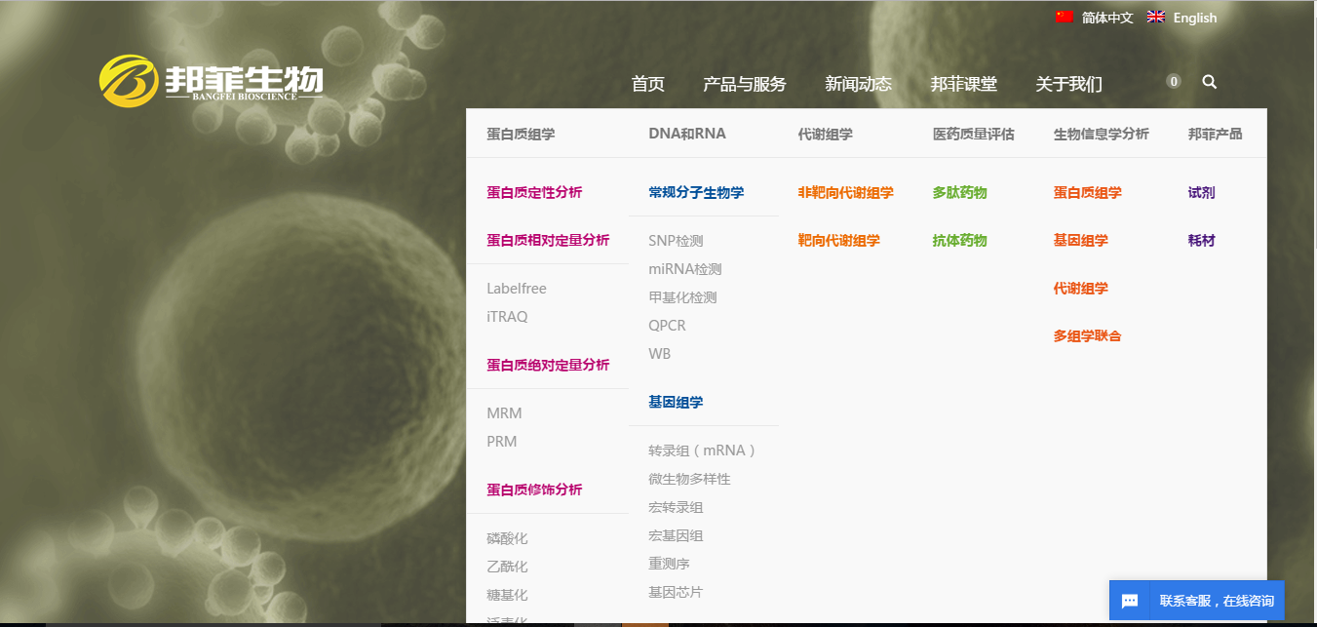Switch language to English
Image resolution: width=1317 pixels, height=627 pixels.
pos(1194,18)
